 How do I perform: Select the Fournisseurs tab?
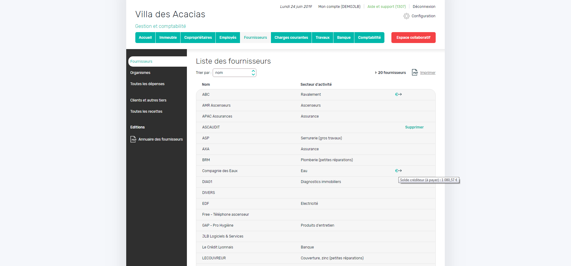click(255, 38)
